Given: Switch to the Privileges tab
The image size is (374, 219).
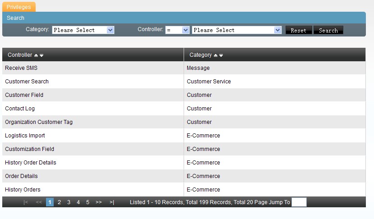Looking at the screenshot, I should [x=19, y=7].
